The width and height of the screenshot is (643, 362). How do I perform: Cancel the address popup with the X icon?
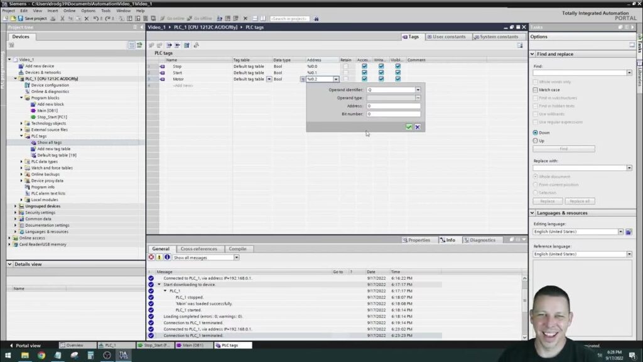pyautogui.click(x=418, y=127)
